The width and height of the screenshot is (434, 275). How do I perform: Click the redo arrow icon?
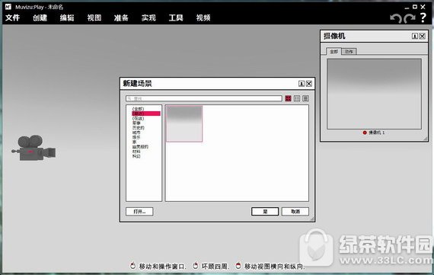pos(410,18)
